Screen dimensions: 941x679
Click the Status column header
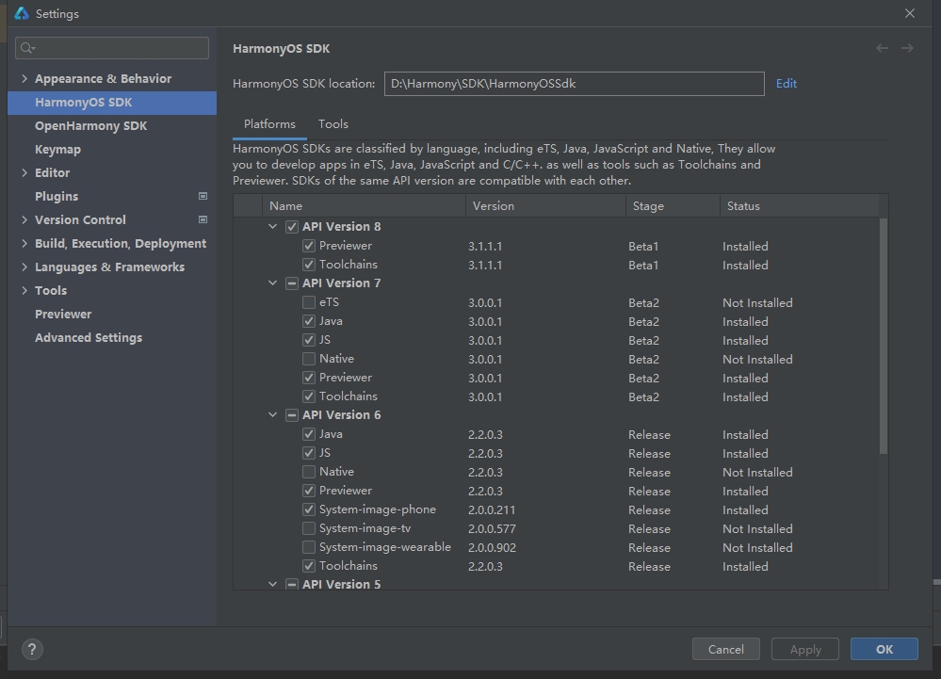pos(800,205)
